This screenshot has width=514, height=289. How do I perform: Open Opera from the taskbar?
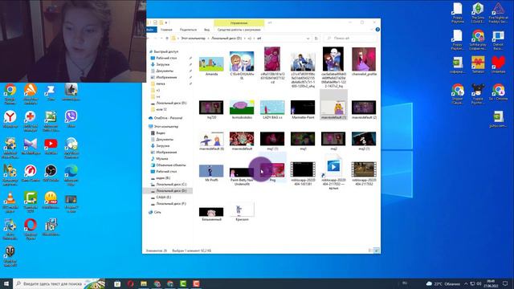tap(130, 283)
